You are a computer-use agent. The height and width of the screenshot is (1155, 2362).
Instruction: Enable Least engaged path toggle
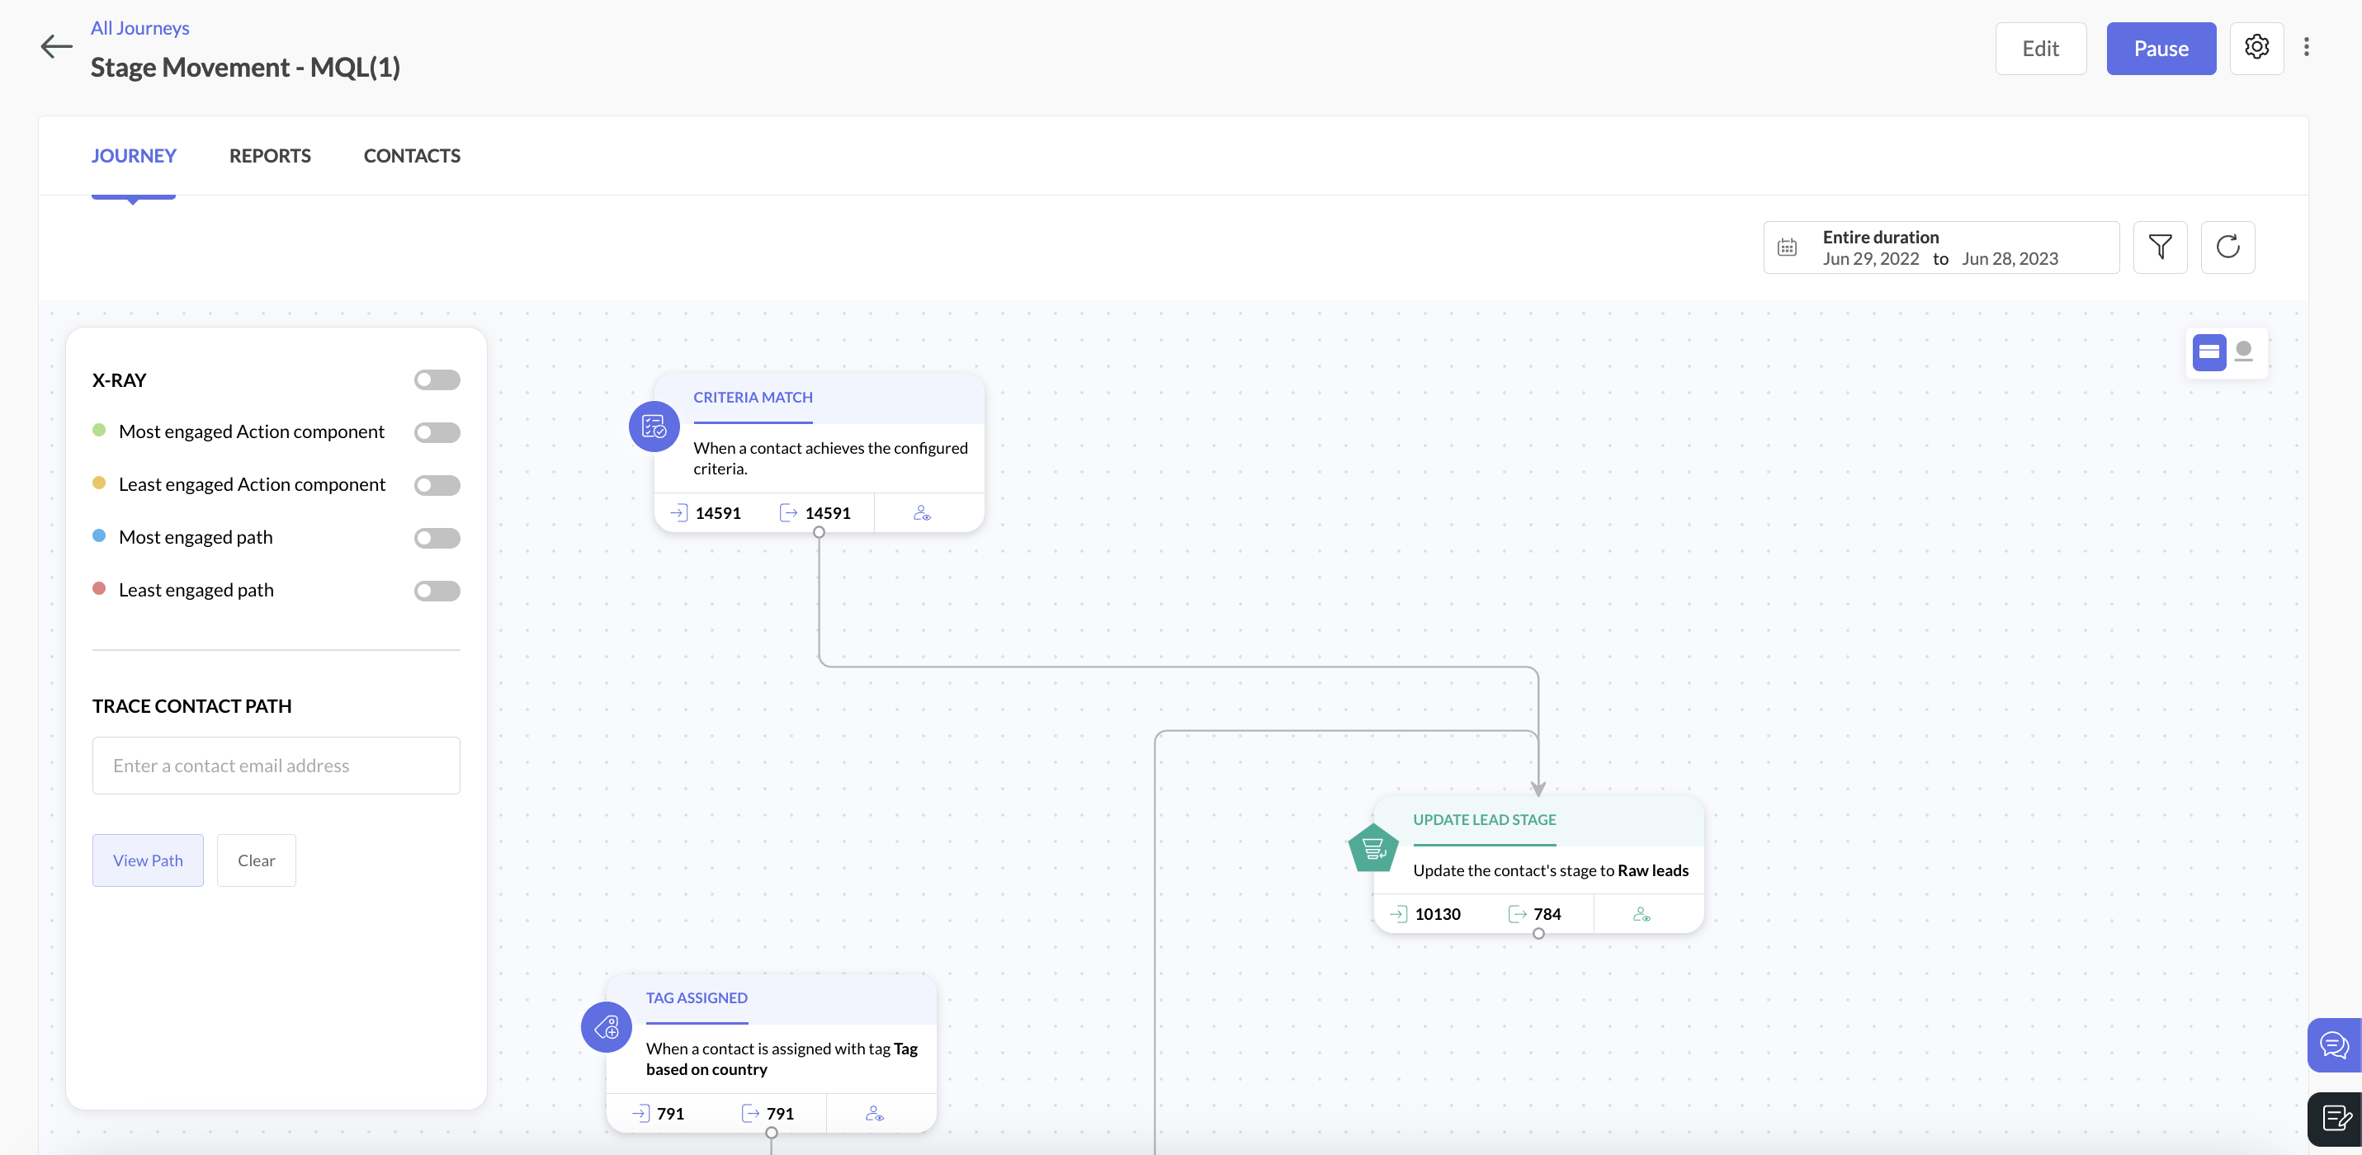(x=437, y=591)
